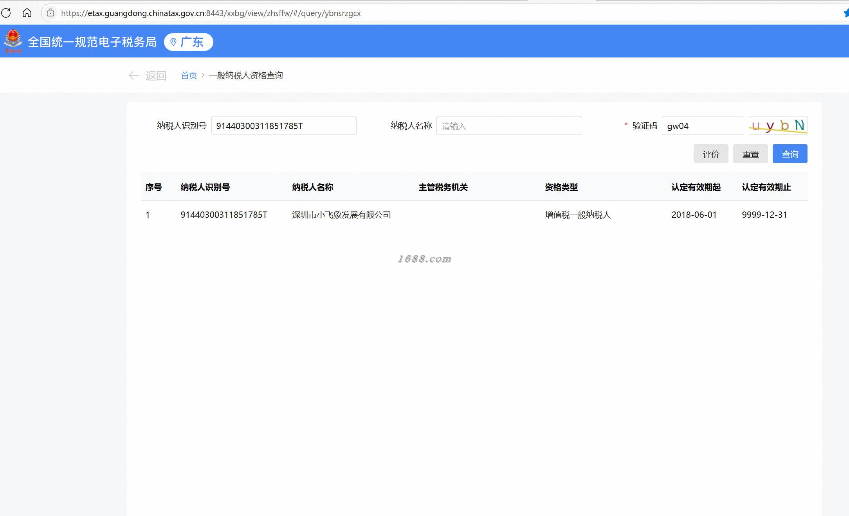Image resolution: width=849 pixels, height=516 pixels.
Task: Refresh the captcha image
Action: tap(778, 125)
